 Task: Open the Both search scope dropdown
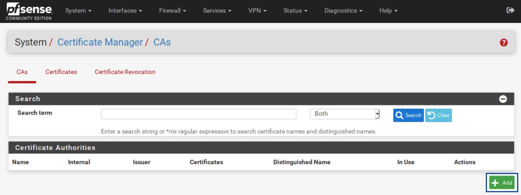pos(344,114)
